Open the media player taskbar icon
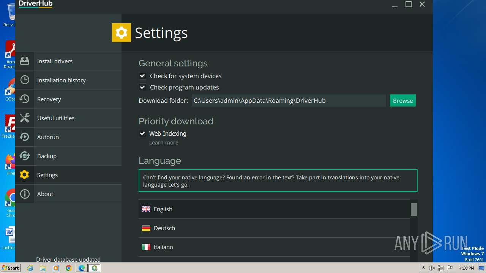The height and width of the screenshot is (273, 486). pos(56,268)
